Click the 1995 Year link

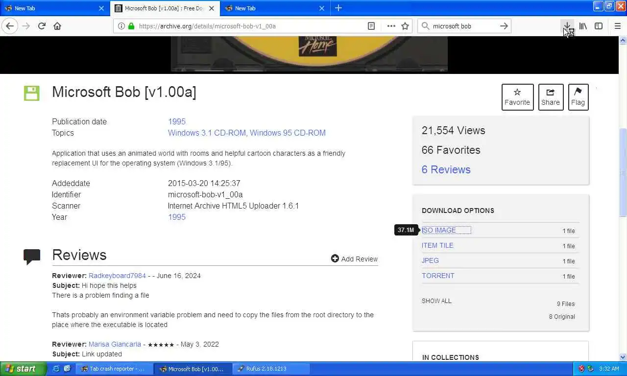(x=176, y=217)
